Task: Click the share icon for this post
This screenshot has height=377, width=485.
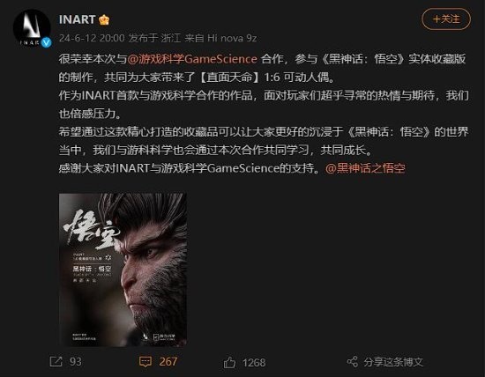Action: (x=353, y=361)
